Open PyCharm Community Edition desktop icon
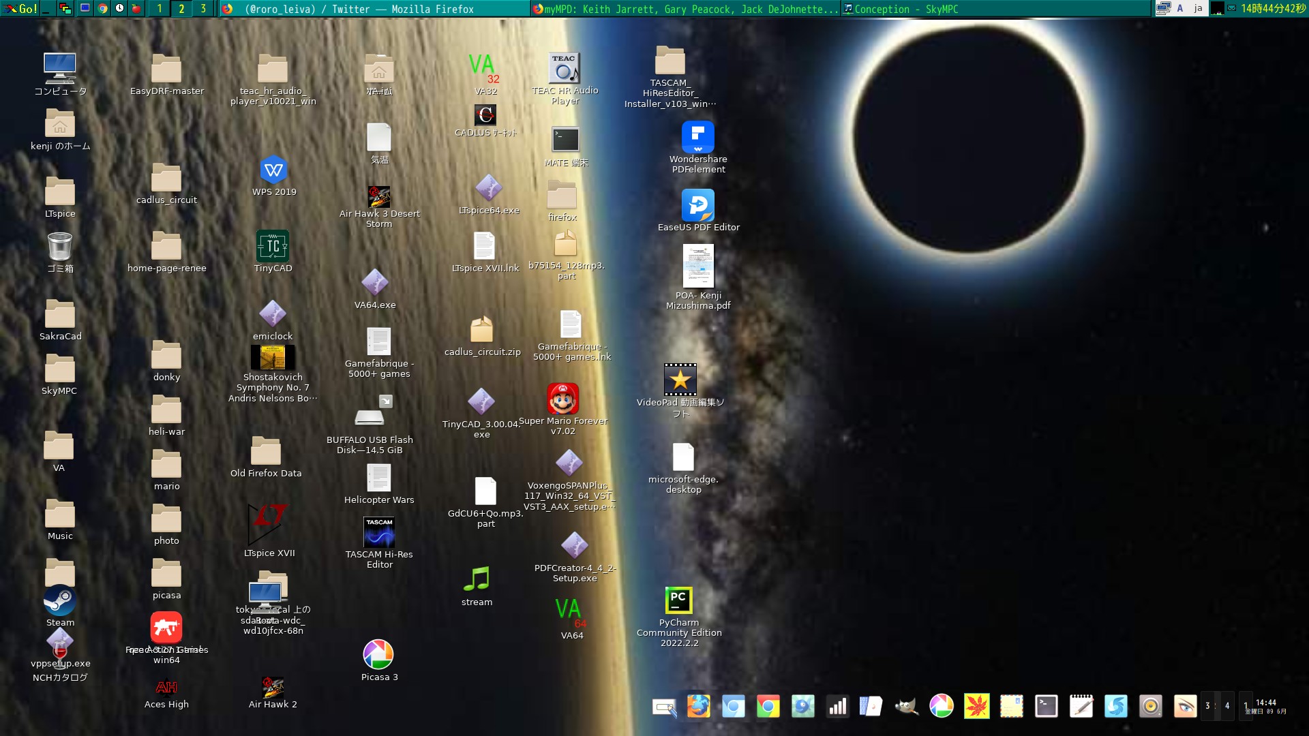The width and height of the screenshot is (1309, 736). click(678, 601)
